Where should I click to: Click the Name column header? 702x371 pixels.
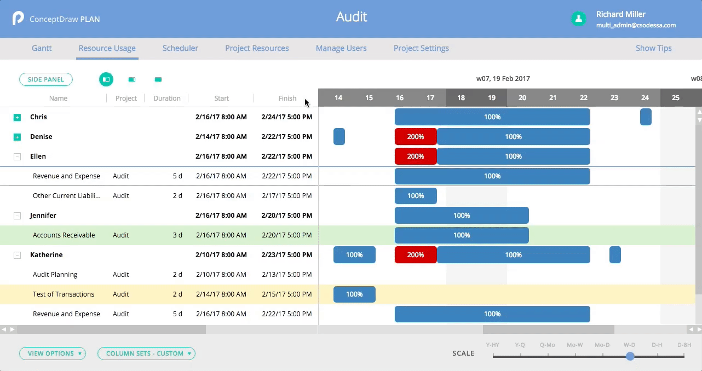coord(59,98)
